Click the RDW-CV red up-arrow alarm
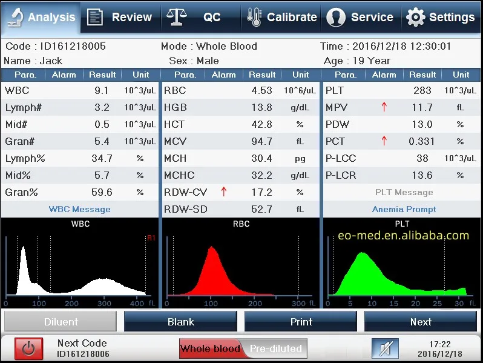 [223, 192]
